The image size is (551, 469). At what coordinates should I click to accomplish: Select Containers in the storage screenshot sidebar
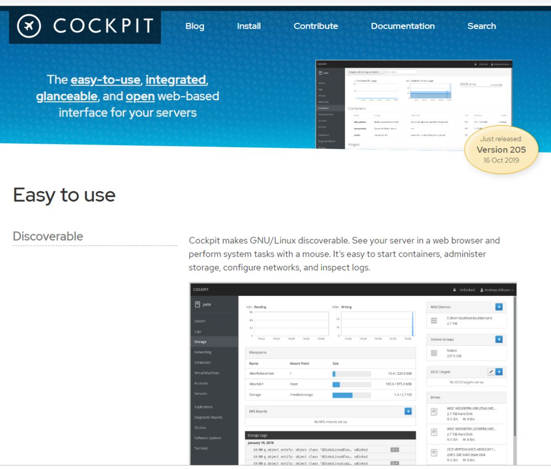[203, 363]
